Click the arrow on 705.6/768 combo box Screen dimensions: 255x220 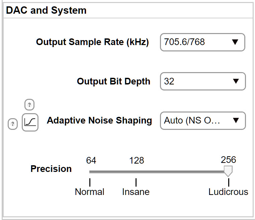[235, 42]
